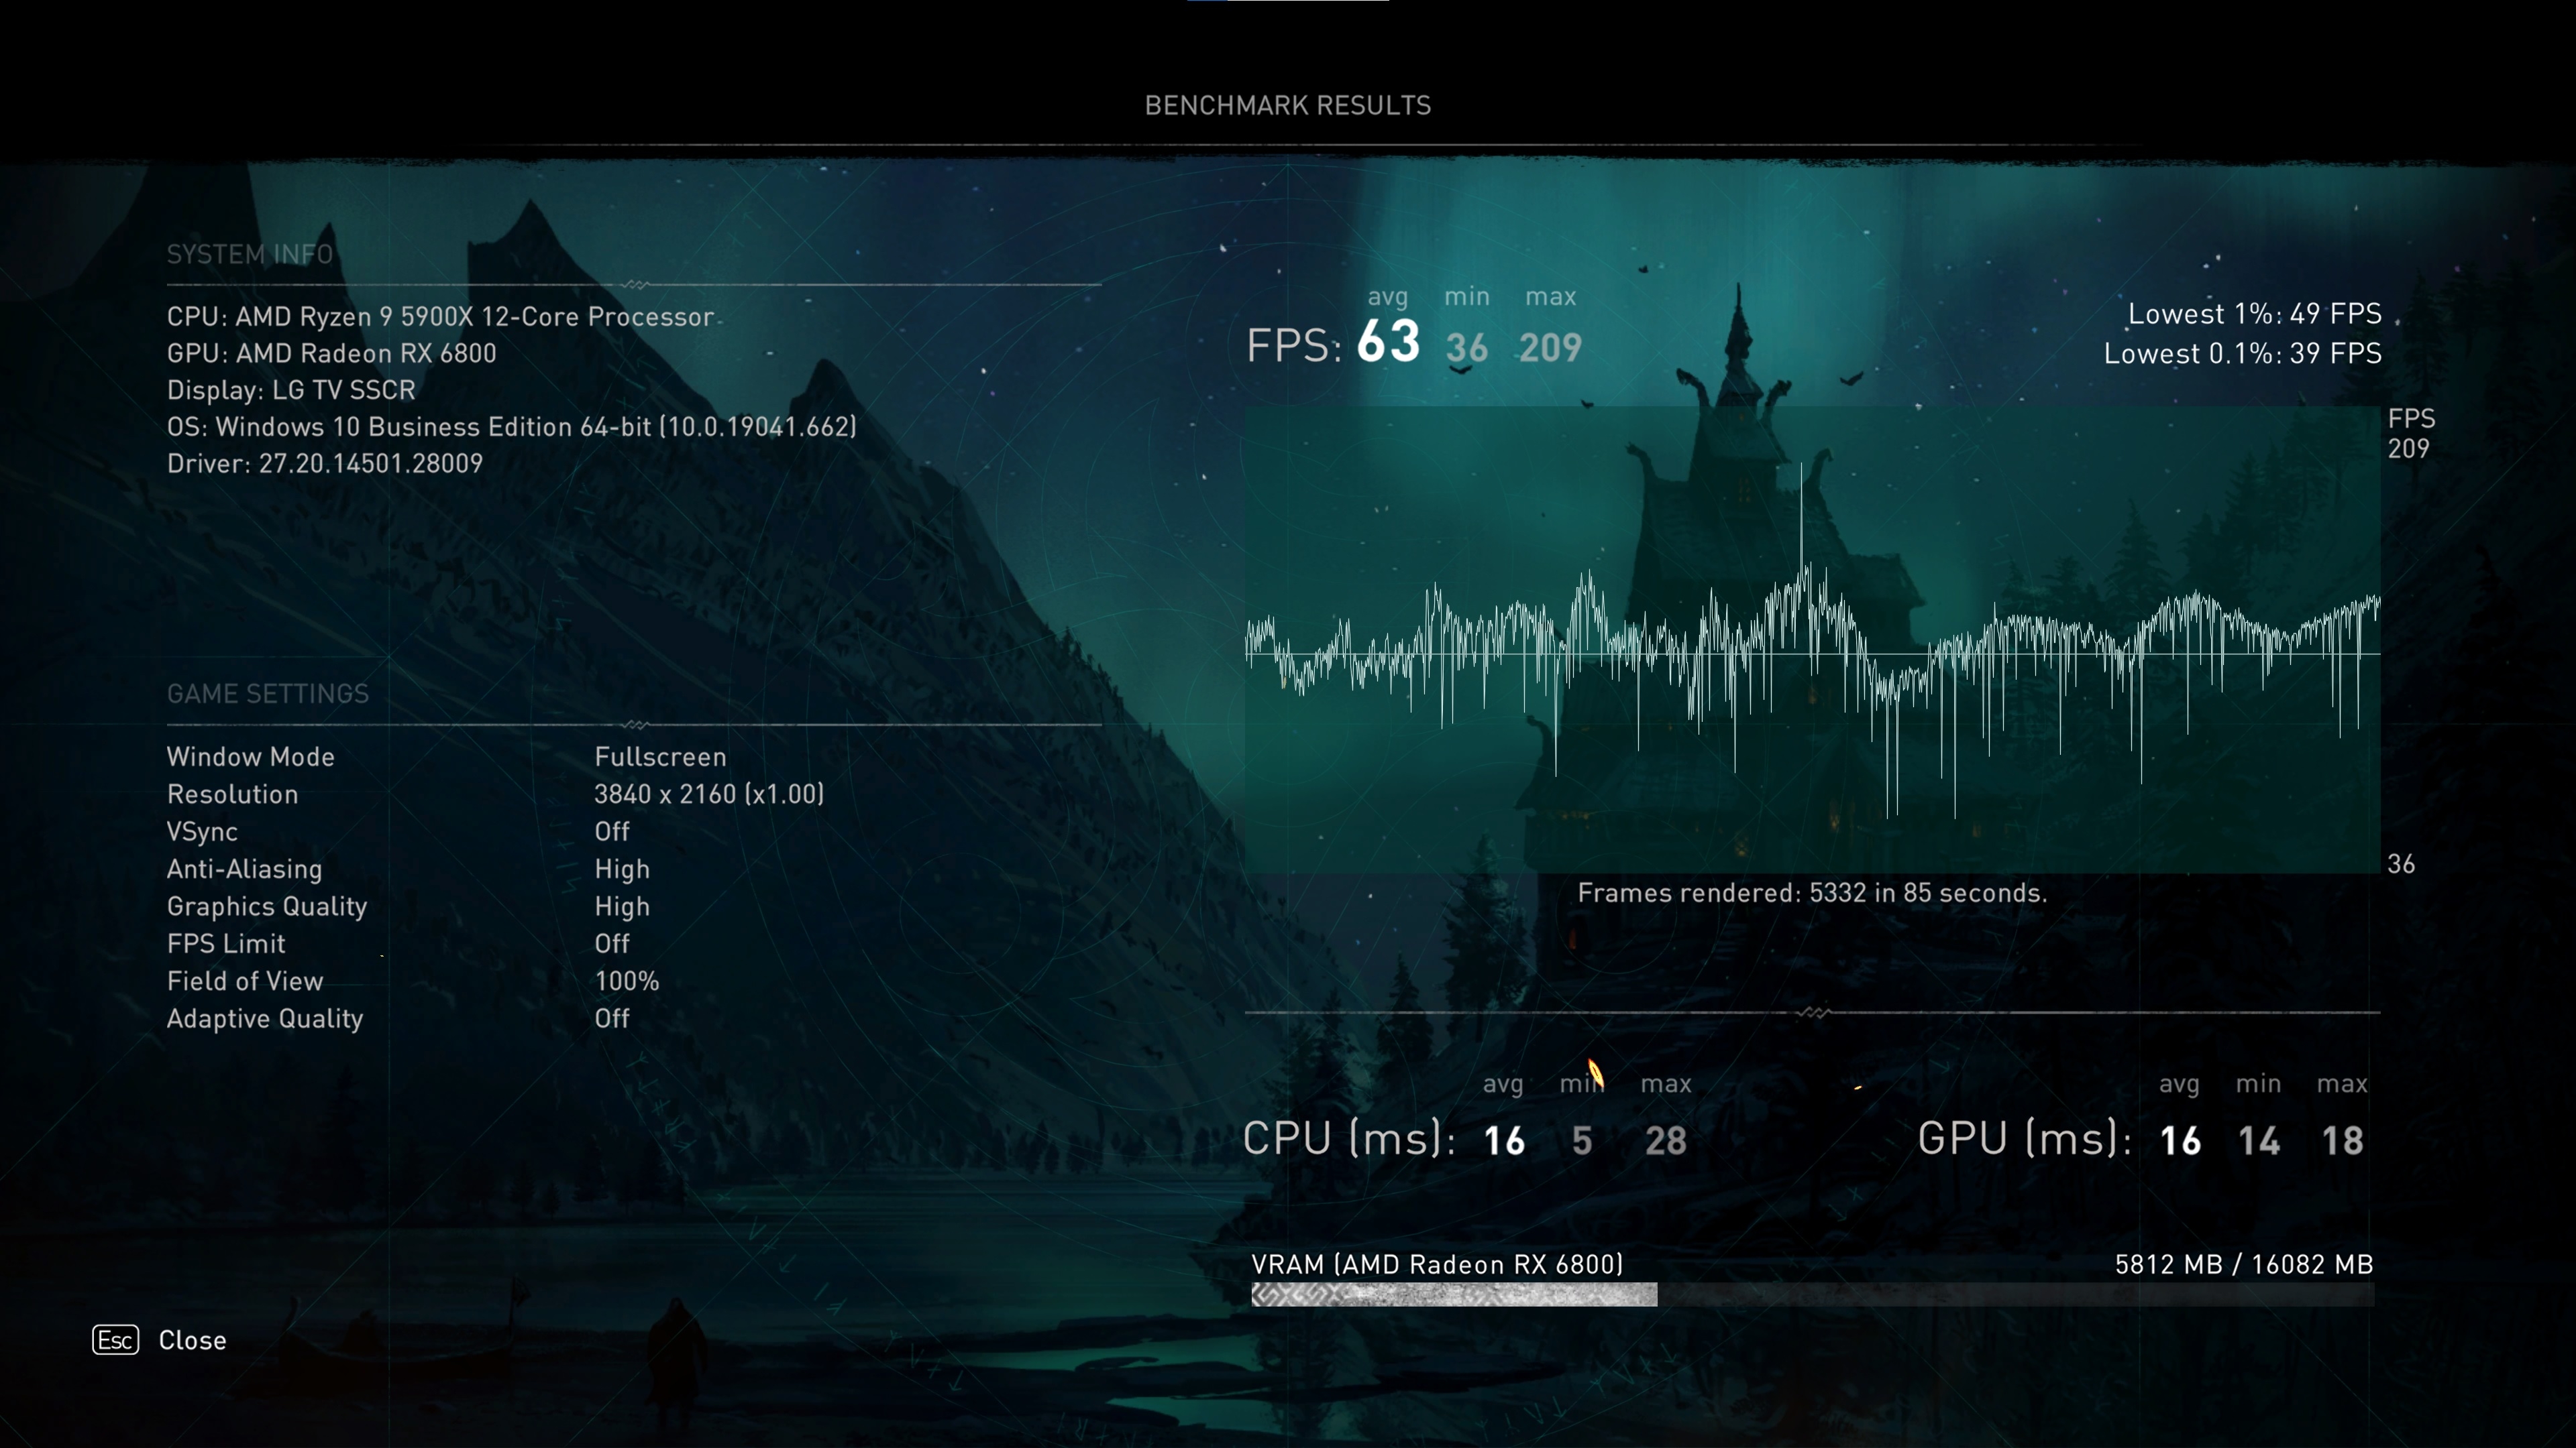Click the VSync Off value
The image size is (2576, 1448).
[x=612, y=831]
